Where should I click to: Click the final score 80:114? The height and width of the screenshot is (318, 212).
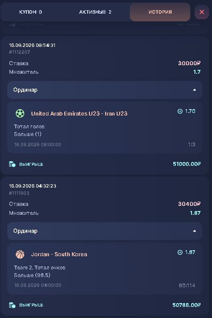click(187, 286)
